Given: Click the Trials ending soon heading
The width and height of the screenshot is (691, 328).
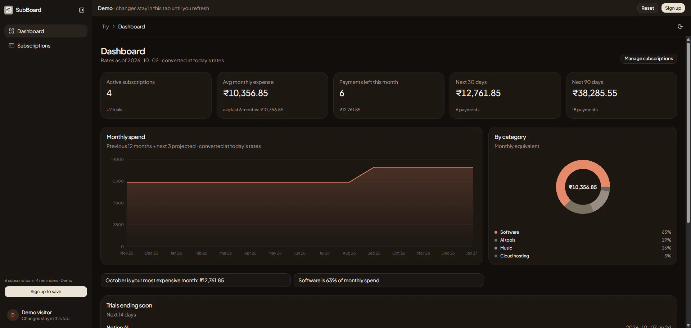Looking at the screenshot, I should click(129, 305).
